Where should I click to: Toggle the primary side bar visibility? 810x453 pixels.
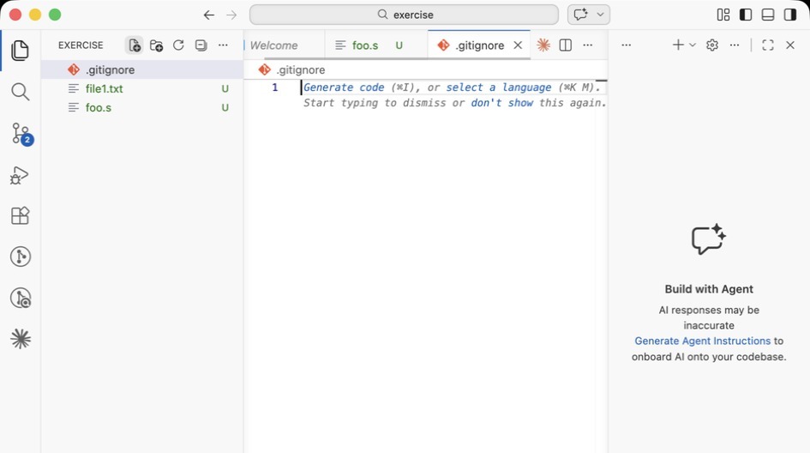pos(746,15)
